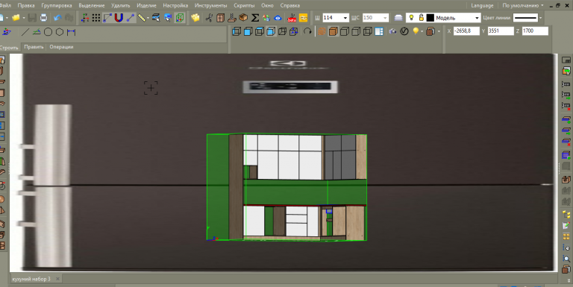
Task: Open the Sigma summary tool
Action: click(x=255, y=18)
